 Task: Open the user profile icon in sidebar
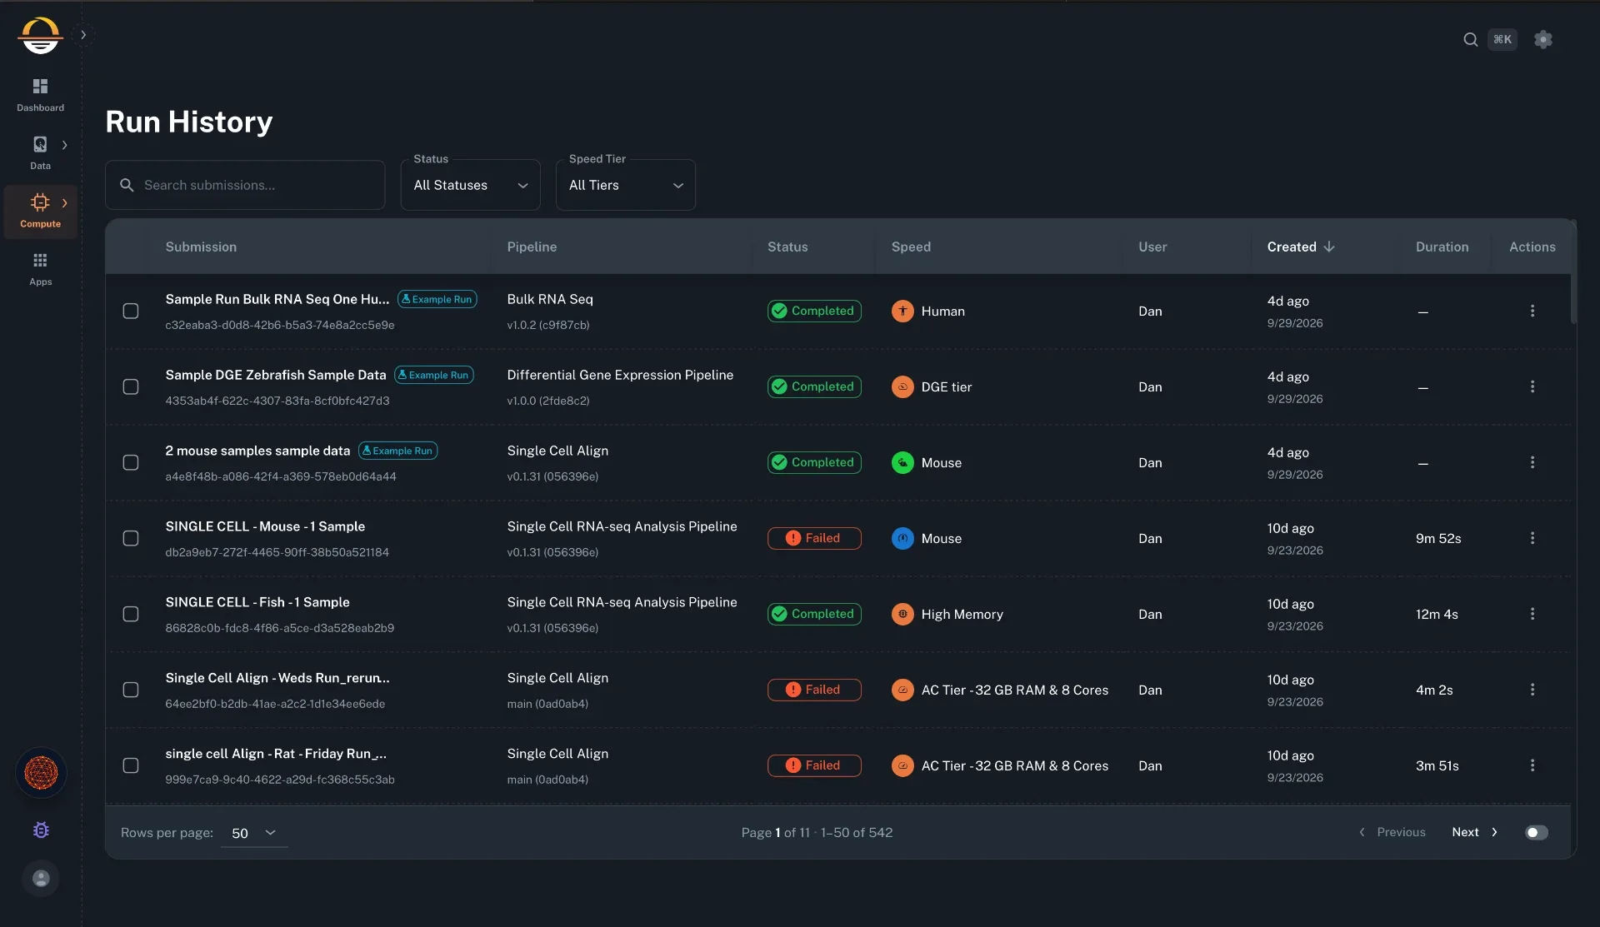41,878
